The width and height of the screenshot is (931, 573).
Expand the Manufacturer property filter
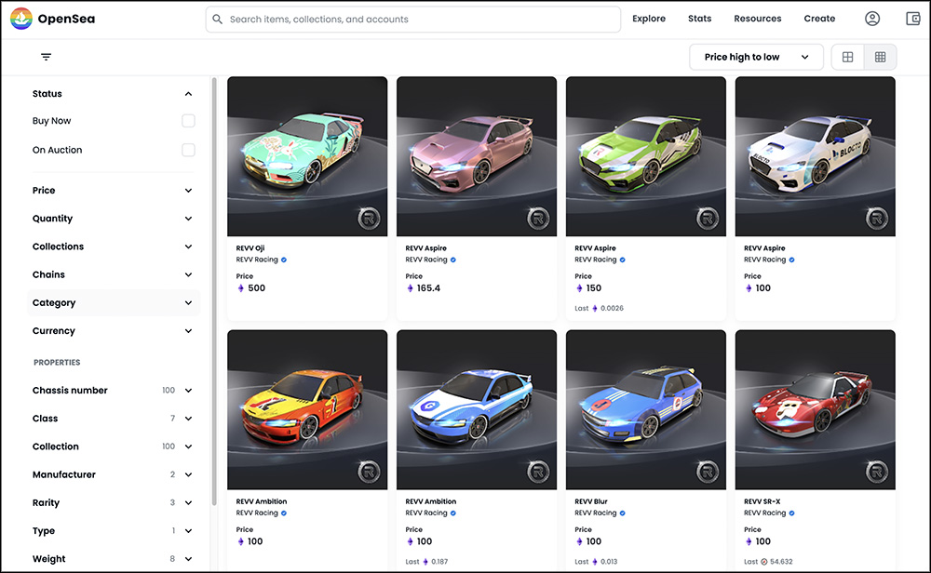[x=113, y=474]
